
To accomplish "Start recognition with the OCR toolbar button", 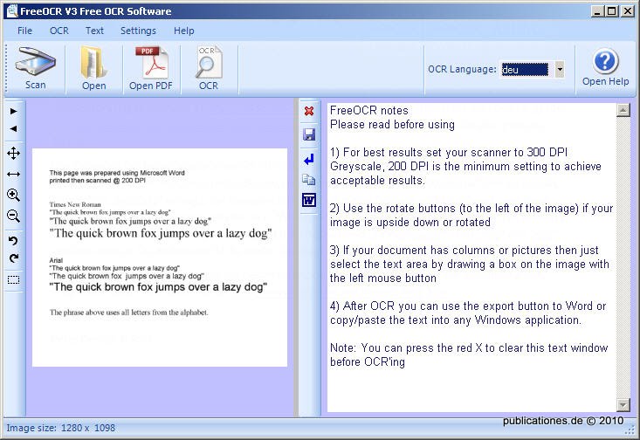I will pos(209,69).
